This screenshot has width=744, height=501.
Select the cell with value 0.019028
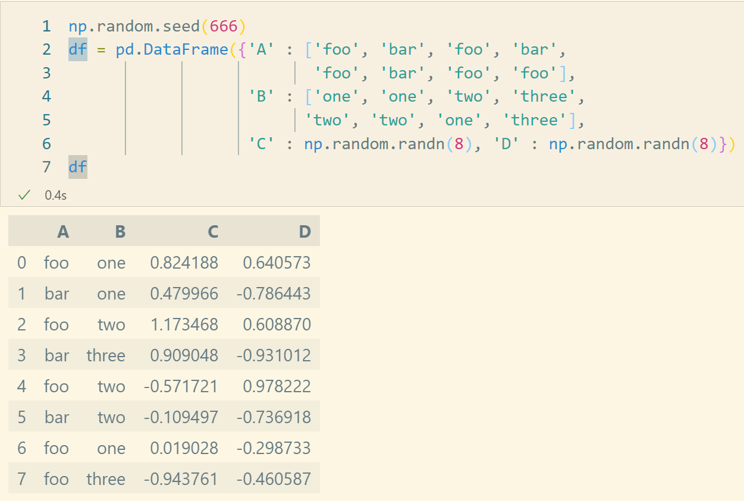(184, 448)
